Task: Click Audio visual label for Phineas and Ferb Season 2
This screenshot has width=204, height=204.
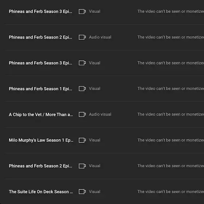Action: click(x=100, y=37)
